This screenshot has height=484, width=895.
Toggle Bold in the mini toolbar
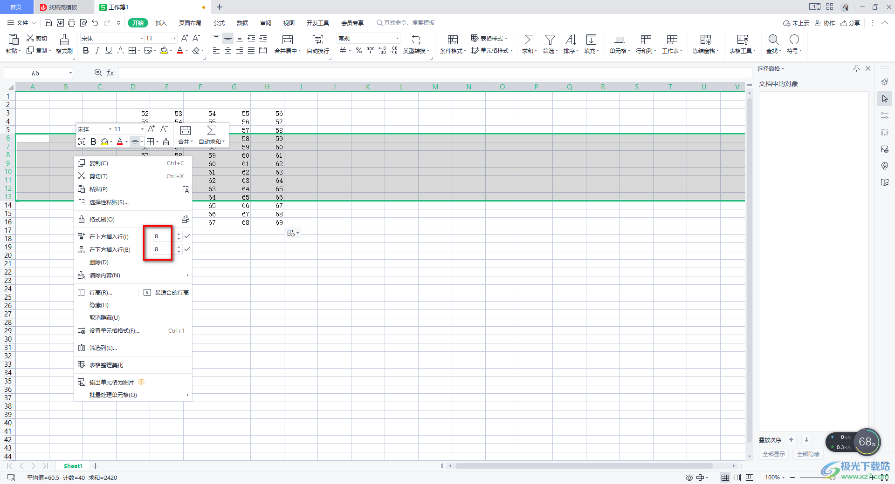(x=93, y=141)
